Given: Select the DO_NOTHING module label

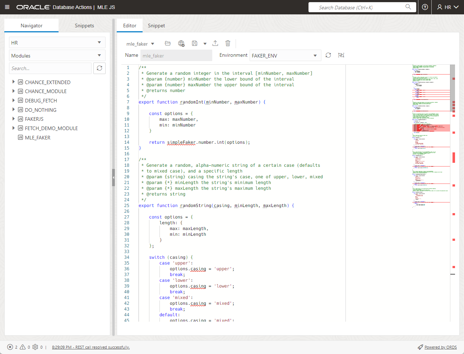Looking at the screenshot, I should click(41, 110).
